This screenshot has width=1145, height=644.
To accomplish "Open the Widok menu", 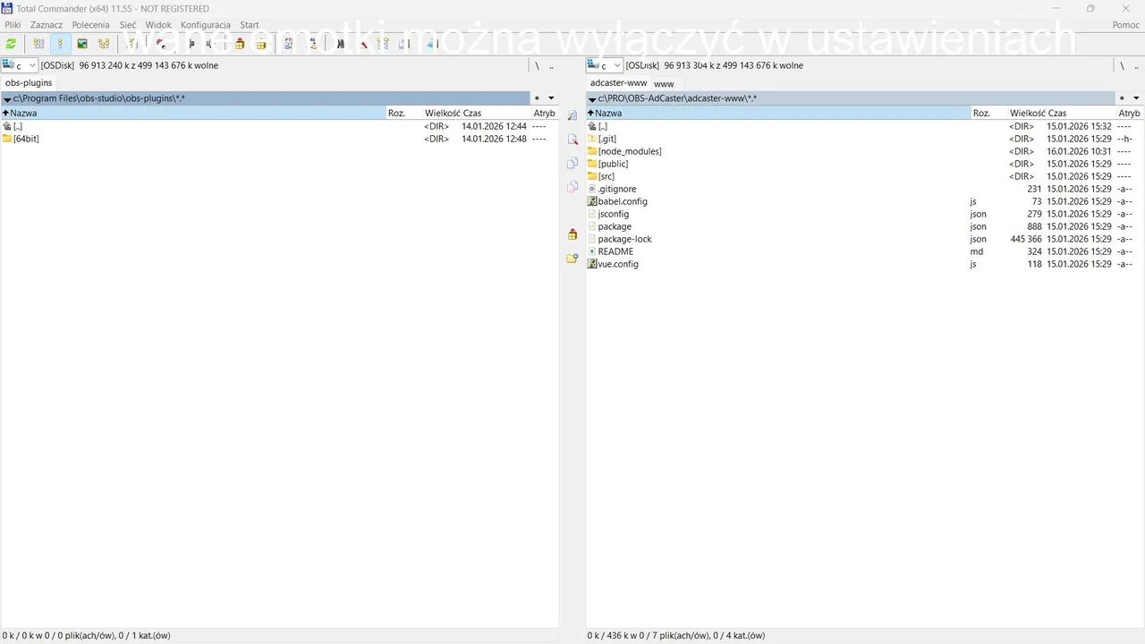I will tap(158, 25).
